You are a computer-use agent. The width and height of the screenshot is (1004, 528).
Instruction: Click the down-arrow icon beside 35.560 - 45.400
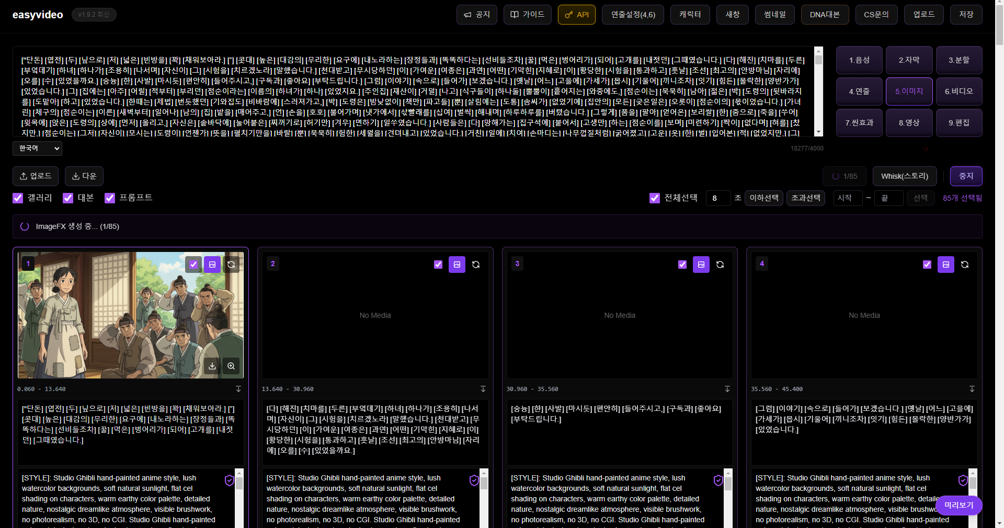pos(972,389)
